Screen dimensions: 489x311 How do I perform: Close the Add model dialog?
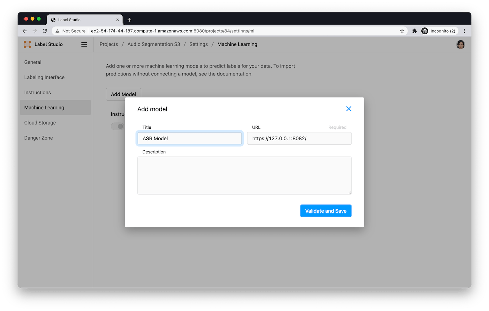(348, 109)
